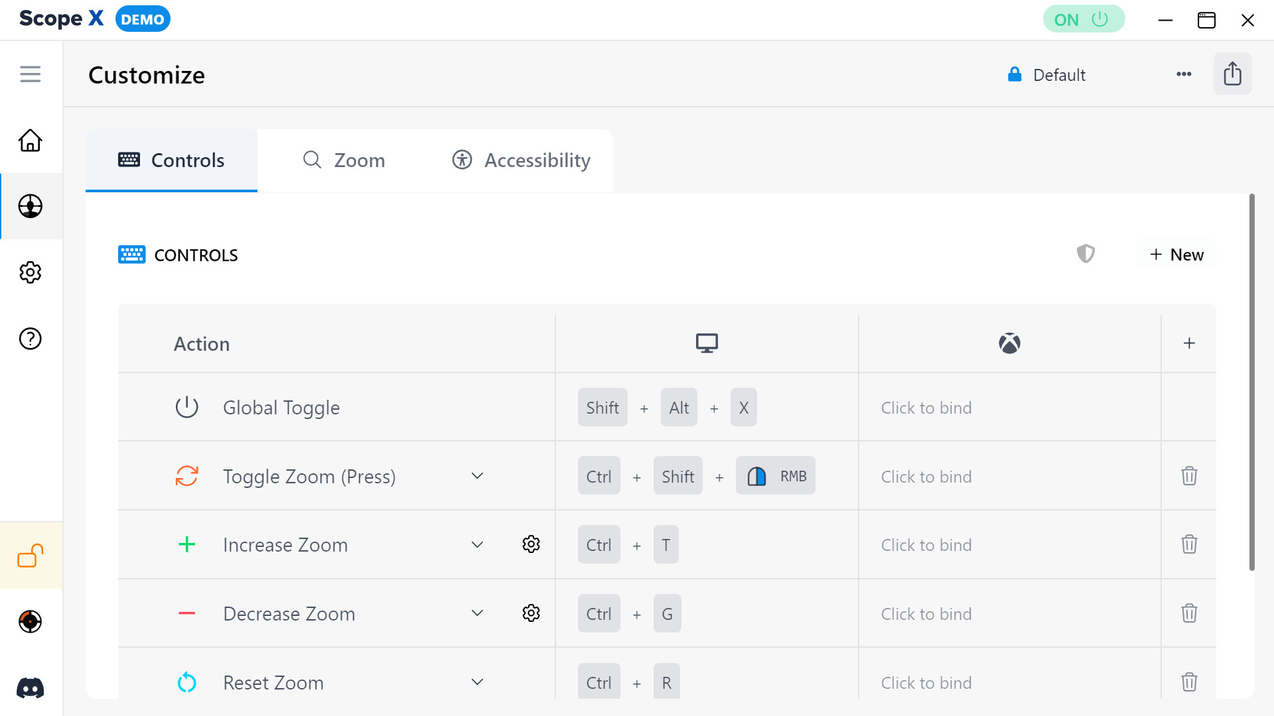
Task: Expand the Toggle Zoom (Press) dropdown
Action: tap(477, 476)
